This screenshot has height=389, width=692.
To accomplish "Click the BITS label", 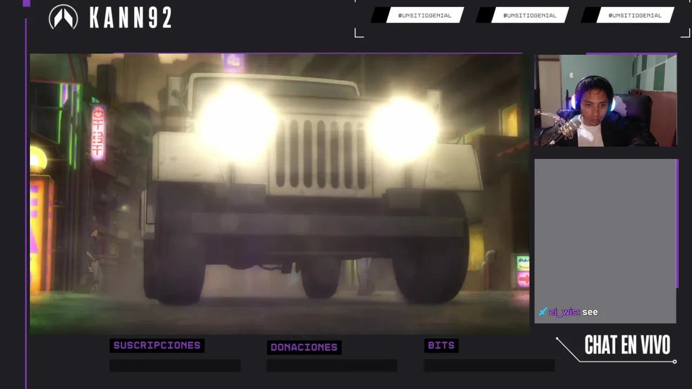I will (x=441, y=346).
